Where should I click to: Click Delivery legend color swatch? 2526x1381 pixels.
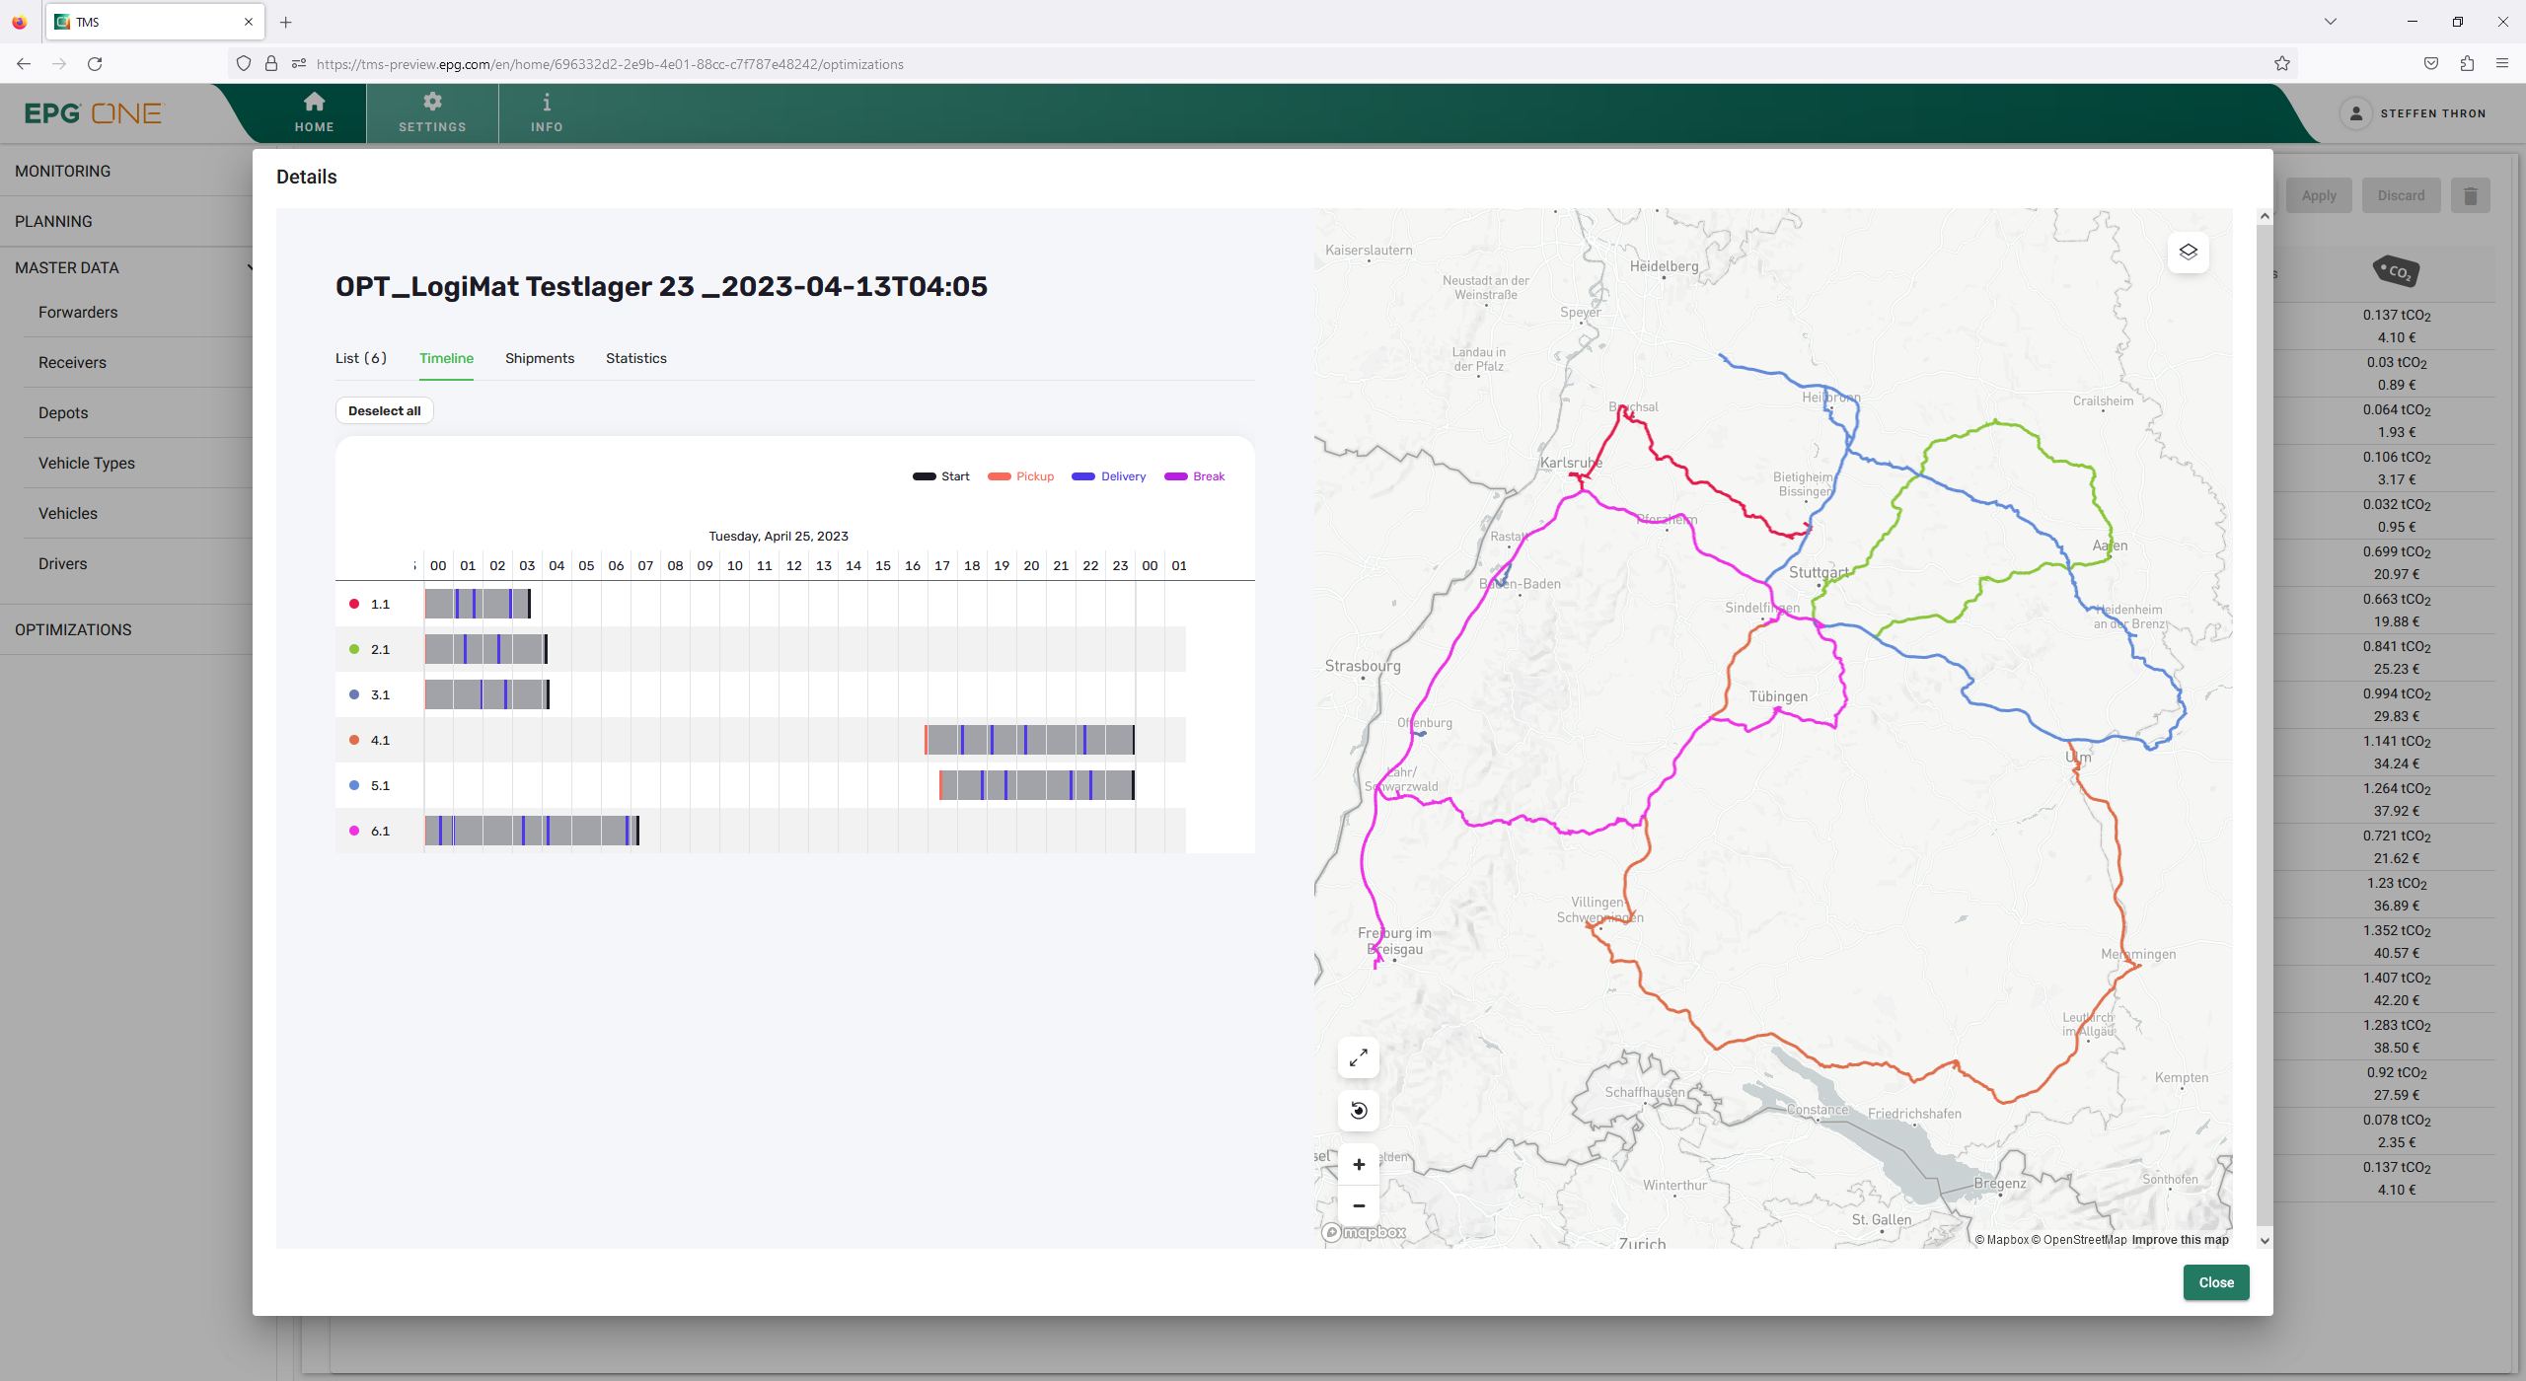1082,476
